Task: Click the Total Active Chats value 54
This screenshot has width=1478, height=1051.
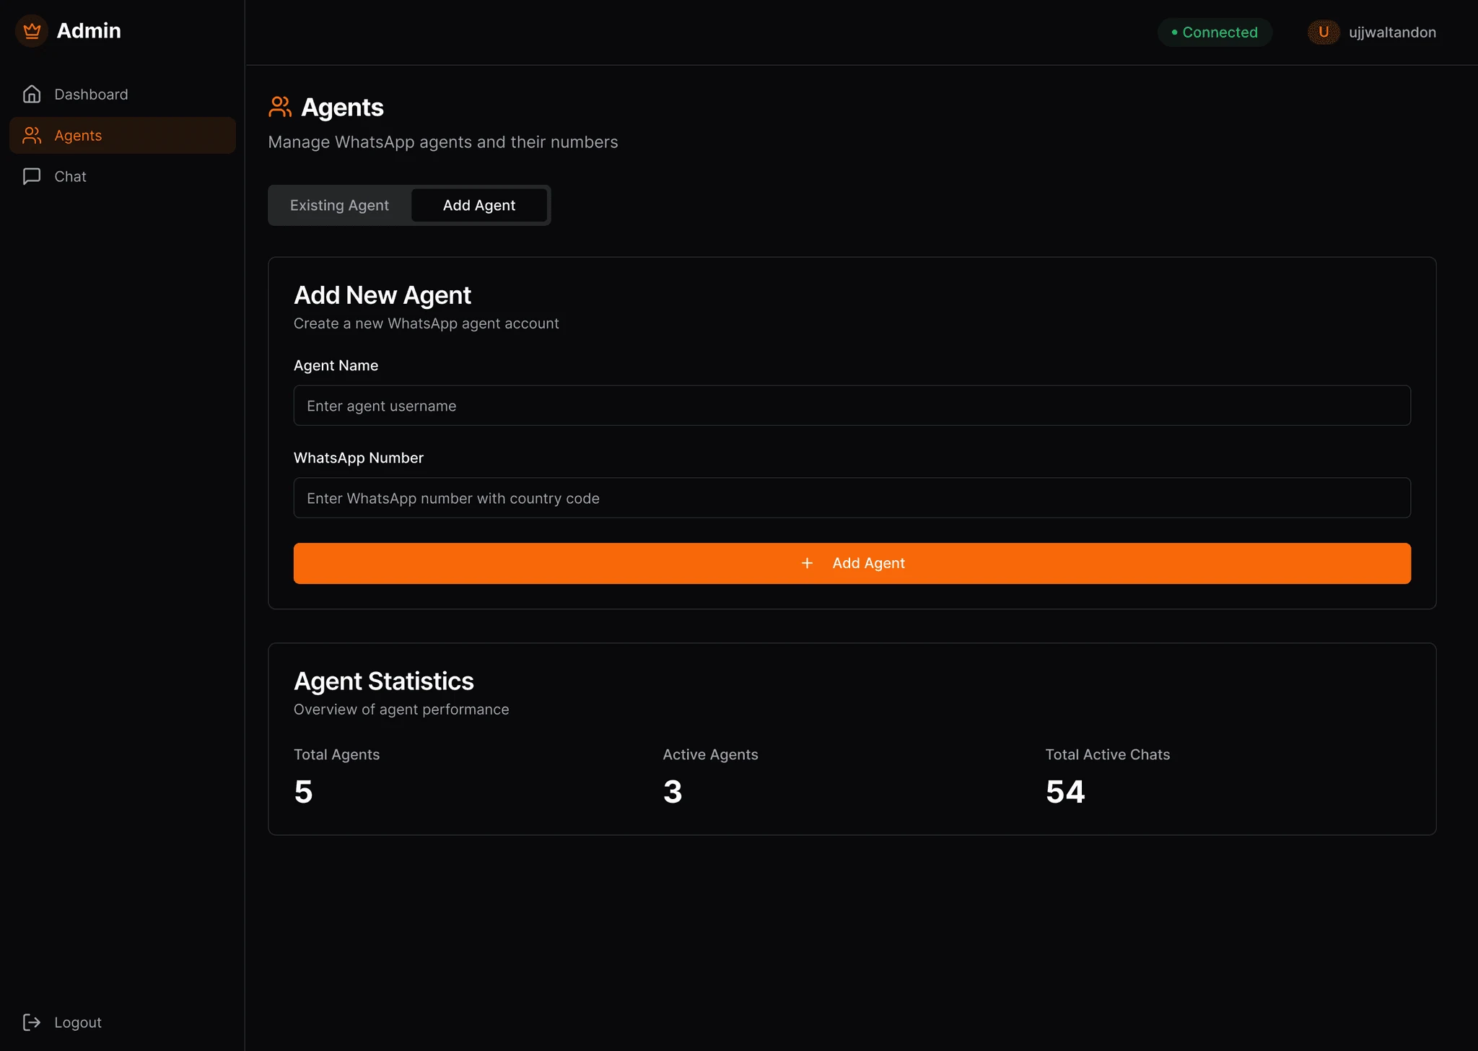Action: tap(1065, 792)
